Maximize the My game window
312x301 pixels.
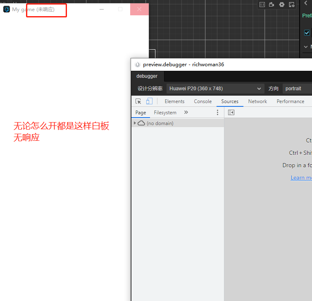coord(120,9)
